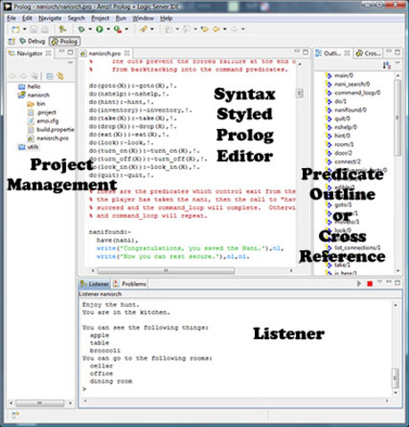
Task: Click the Listener green run arrow icon
Action: point(359,284)
